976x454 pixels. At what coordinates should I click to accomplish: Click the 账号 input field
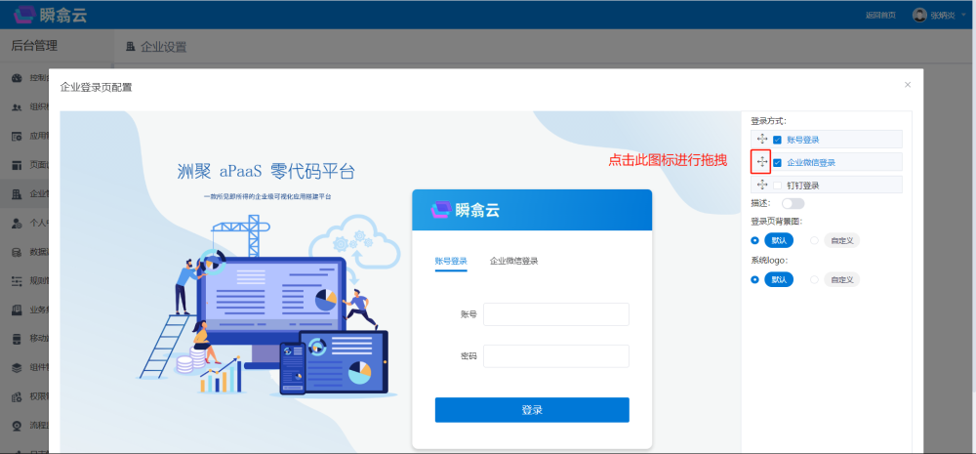tap(555, 314)
